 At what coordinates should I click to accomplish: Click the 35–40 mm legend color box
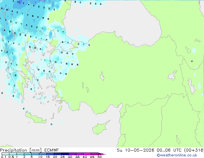[x=79, y=154]
